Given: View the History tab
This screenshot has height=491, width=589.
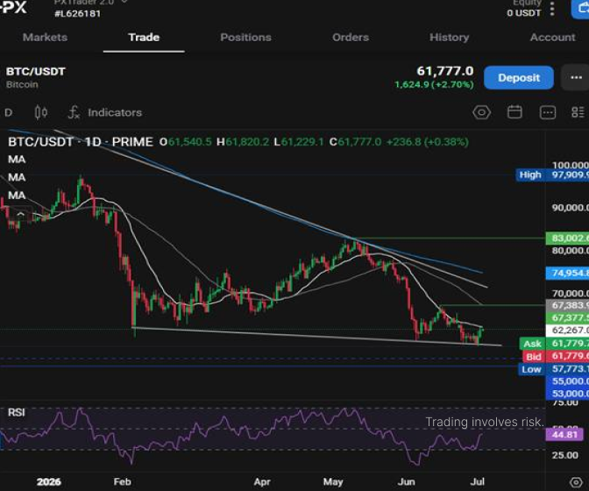Looking at the screenshot, I should (x=450, y=37).
